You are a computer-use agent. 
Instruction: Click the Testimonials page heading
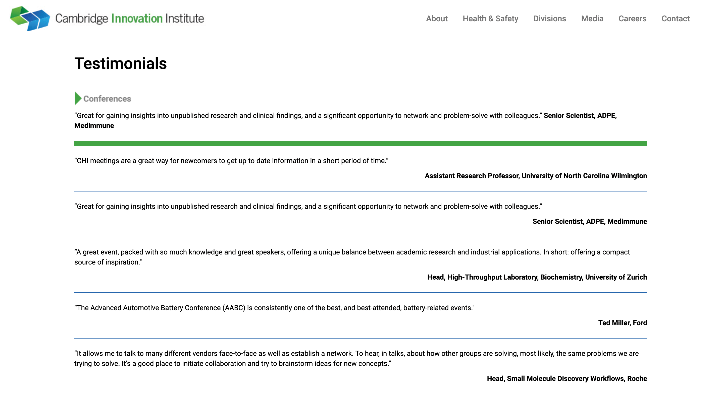click(x=121, y=63)
